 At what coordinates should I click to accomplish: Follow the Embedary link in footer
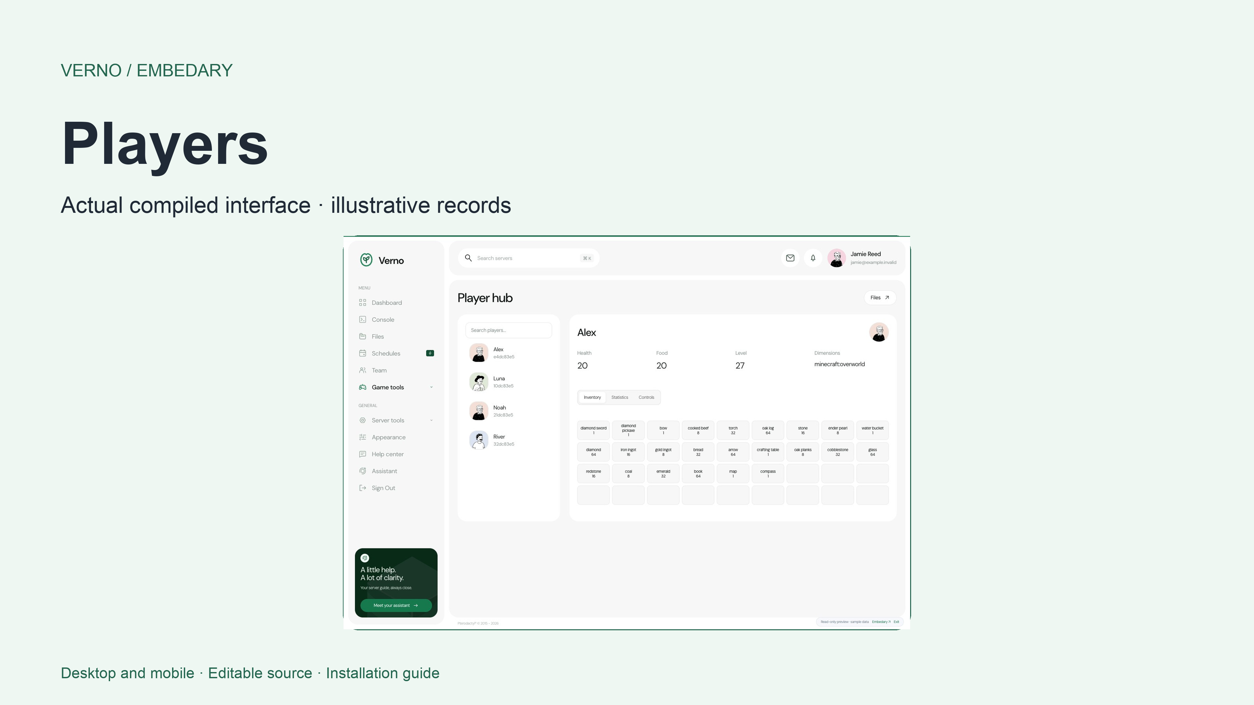[881, 622]
